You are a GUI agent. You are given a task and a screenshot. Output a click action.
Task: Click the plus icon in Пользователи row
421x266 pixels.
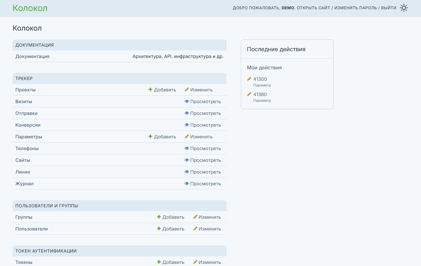pyautogui.click(x=159, y=229)
